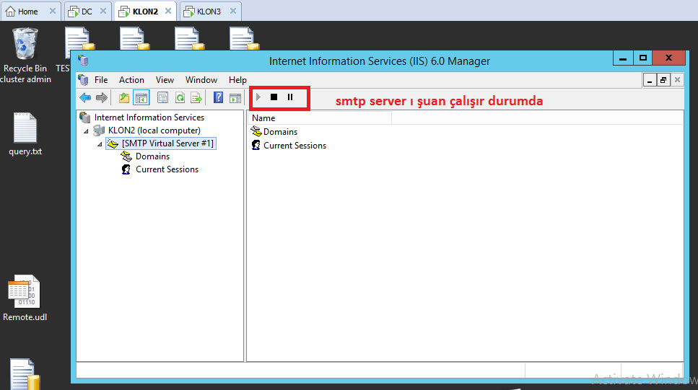Open the View menu
The width and height of the screenshot is (698, 390).
click(x=165, y=80)
